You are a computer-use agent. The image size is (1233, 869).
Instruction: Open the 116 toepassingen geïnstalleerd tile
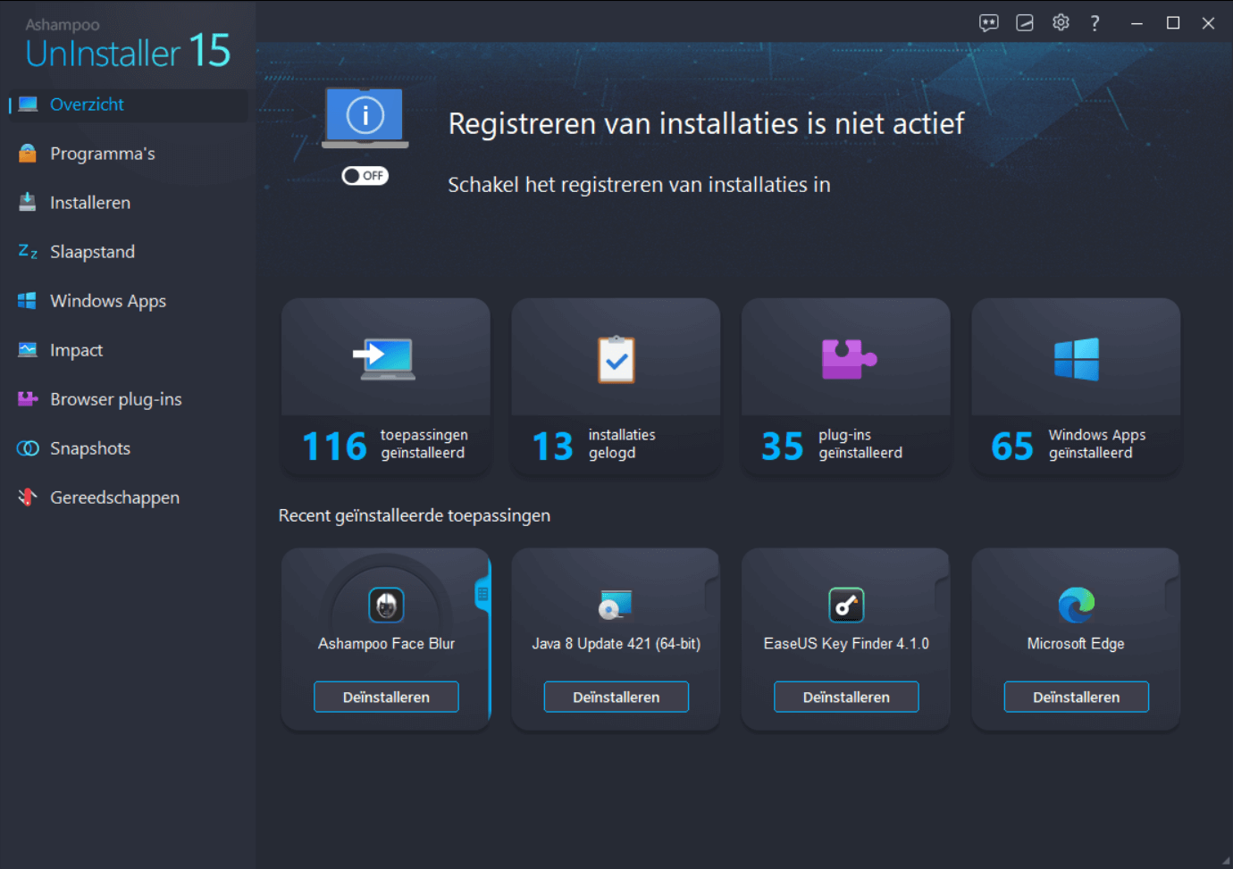[x=386, y=387]
